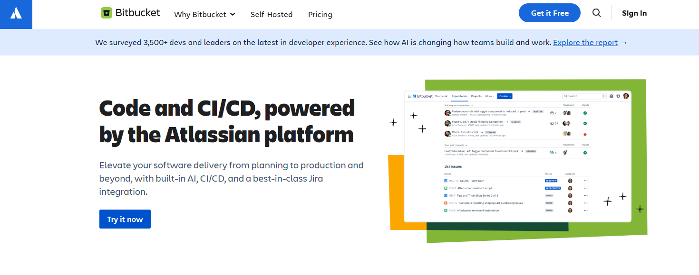Click the IN PROGRESS status badge
This screenshot has height=275, width=699.
[553, 188]
